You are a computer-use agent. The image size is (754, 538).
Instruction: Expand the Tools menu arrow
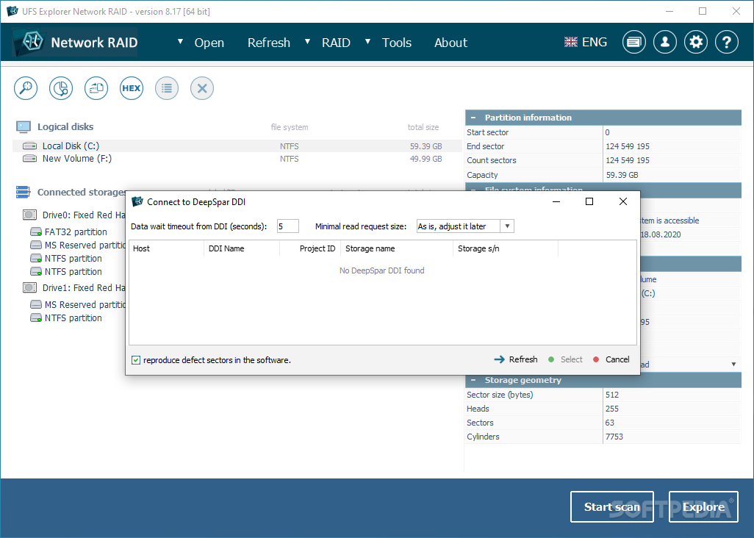367,42
